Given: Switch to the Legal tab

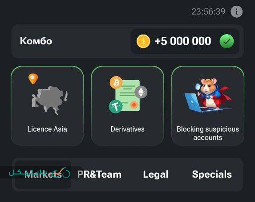Looking at the screenshot, I should point(156,175).
